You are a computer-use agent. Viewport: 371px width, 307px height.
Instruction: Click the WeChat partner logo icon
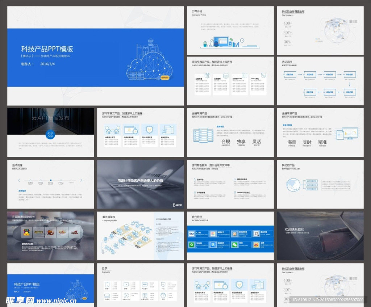pos(234,245)
